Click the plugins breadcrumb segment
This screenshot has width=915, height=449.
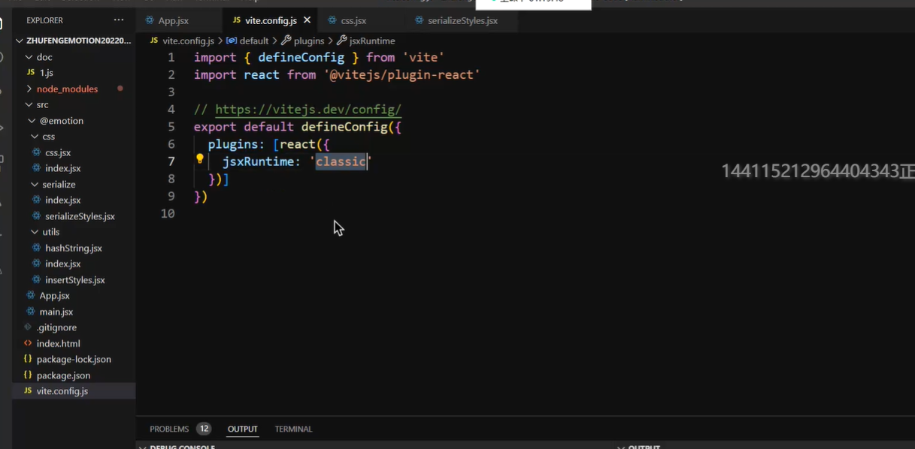pyautogui.click(x=309, y=41)
